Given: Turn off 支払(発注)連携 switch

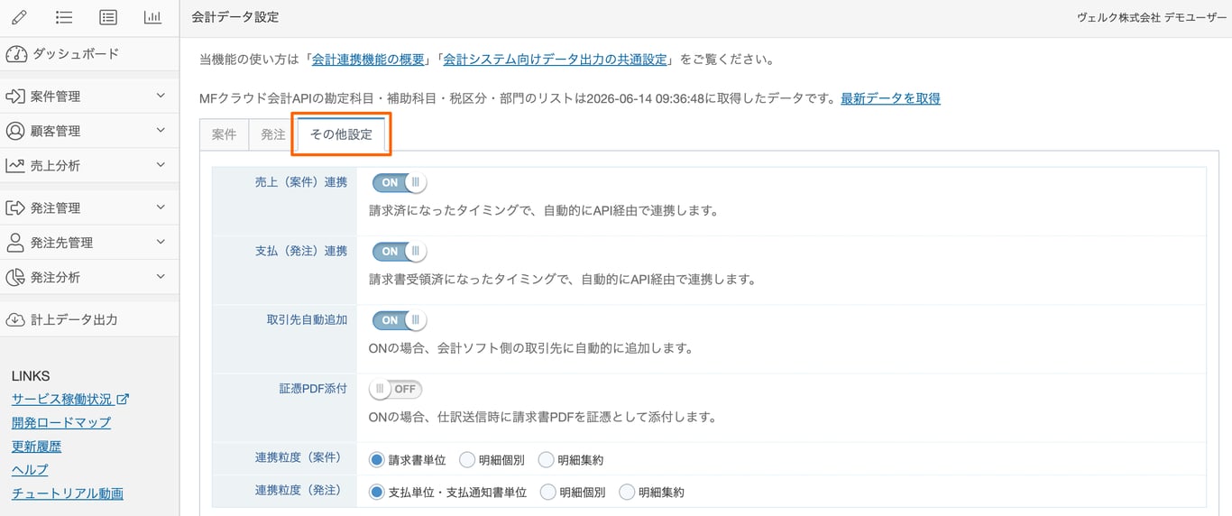Looking at the screenshot, I should tap(400, 252).
